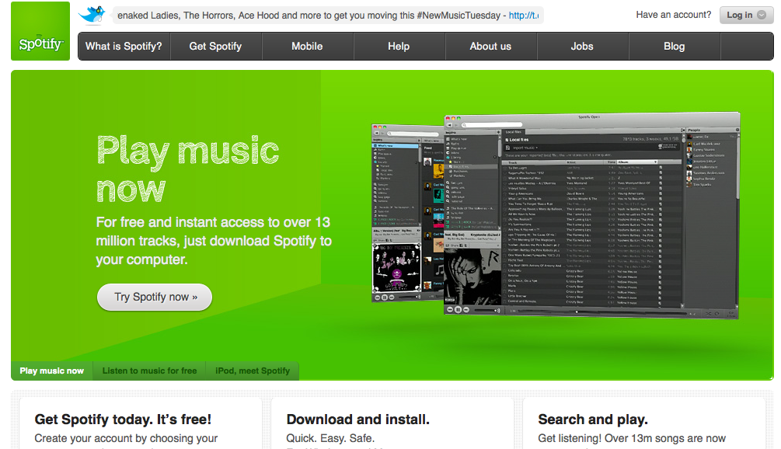
Task: Click the Twitter bird icon
Action: [x=92, y=15]
